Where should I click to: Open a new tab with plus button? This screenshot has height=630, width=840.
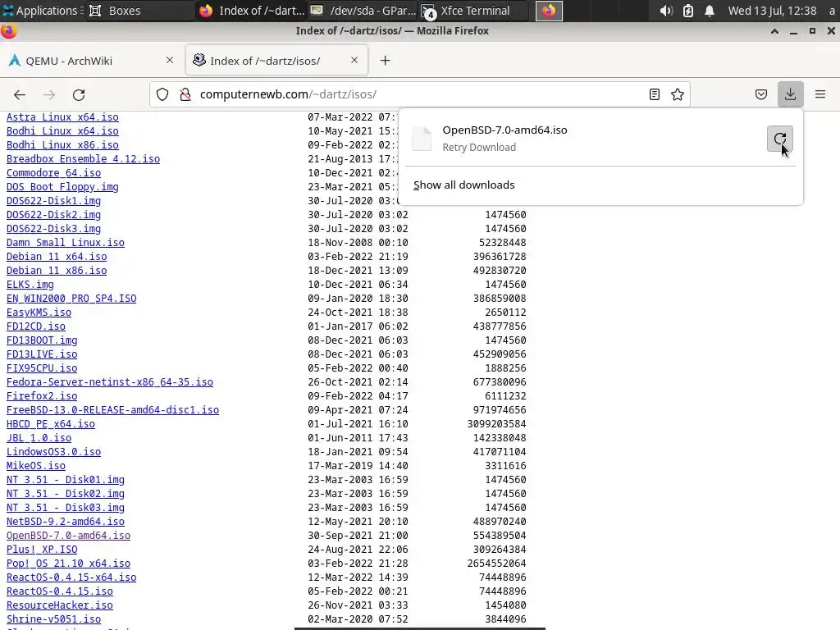coord(386,61)
